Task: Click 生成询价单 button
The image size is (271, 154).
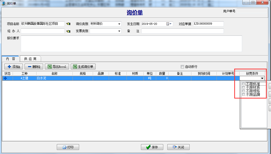Action: pos(83,67)
